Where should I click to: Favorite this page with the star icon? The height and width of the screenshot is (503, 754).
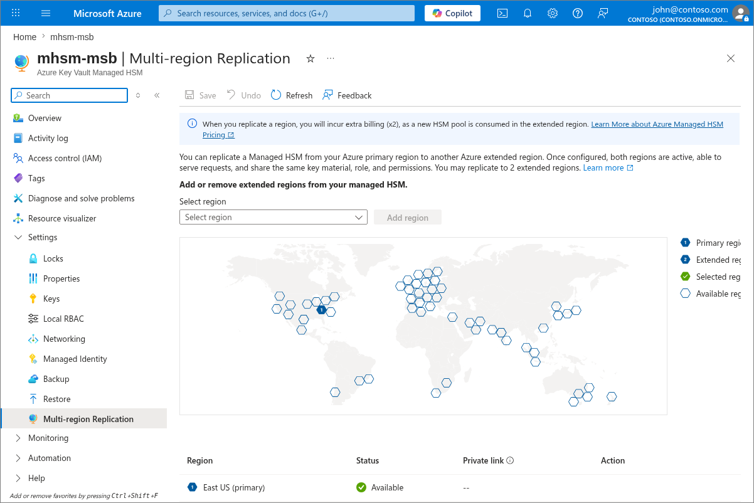[310, 58]
